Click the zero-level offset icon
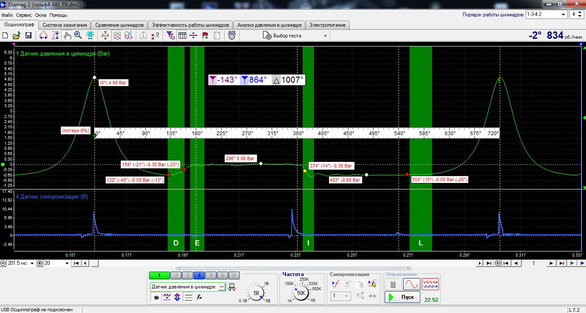Screen dimensions: 586x313 click(156, 36)
